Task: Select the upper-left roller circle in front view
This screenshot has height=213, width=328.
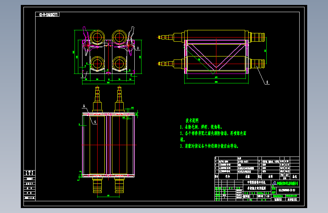Action: click(97, 38)
